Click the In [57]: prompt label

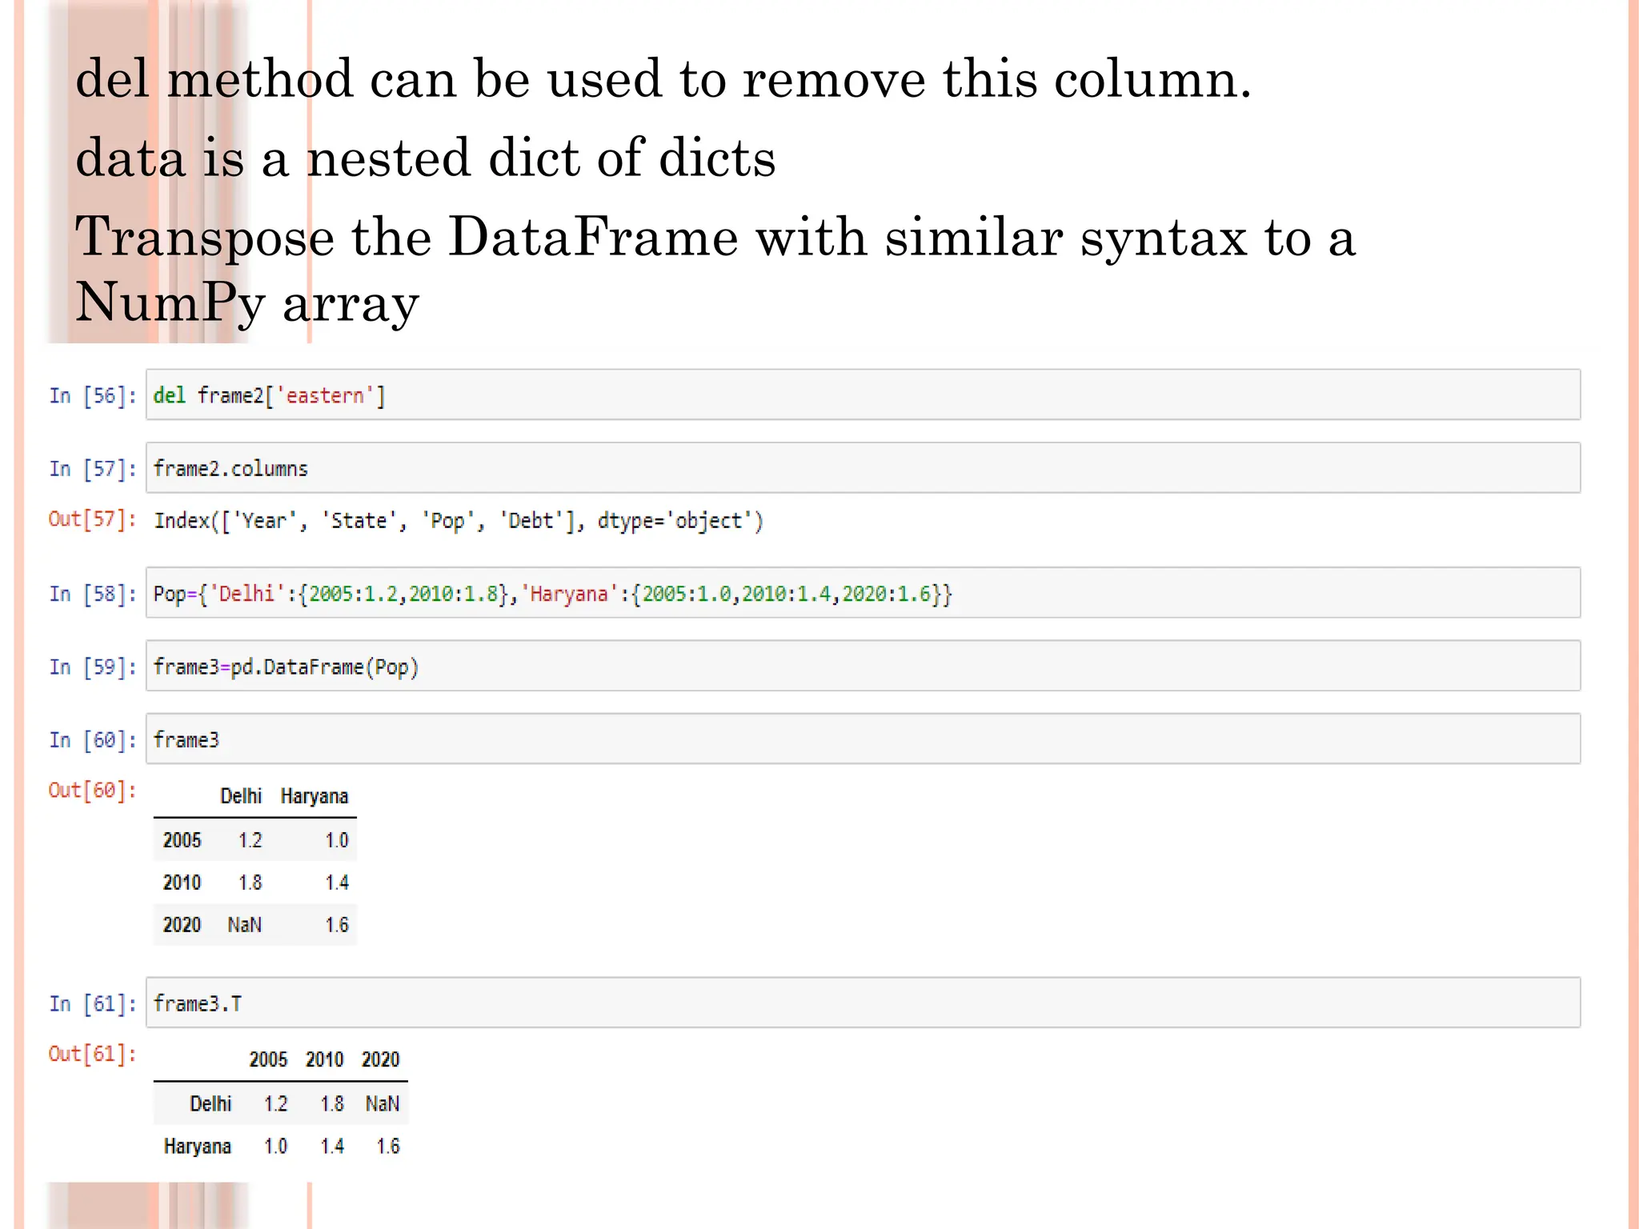[x=92, y=469]
